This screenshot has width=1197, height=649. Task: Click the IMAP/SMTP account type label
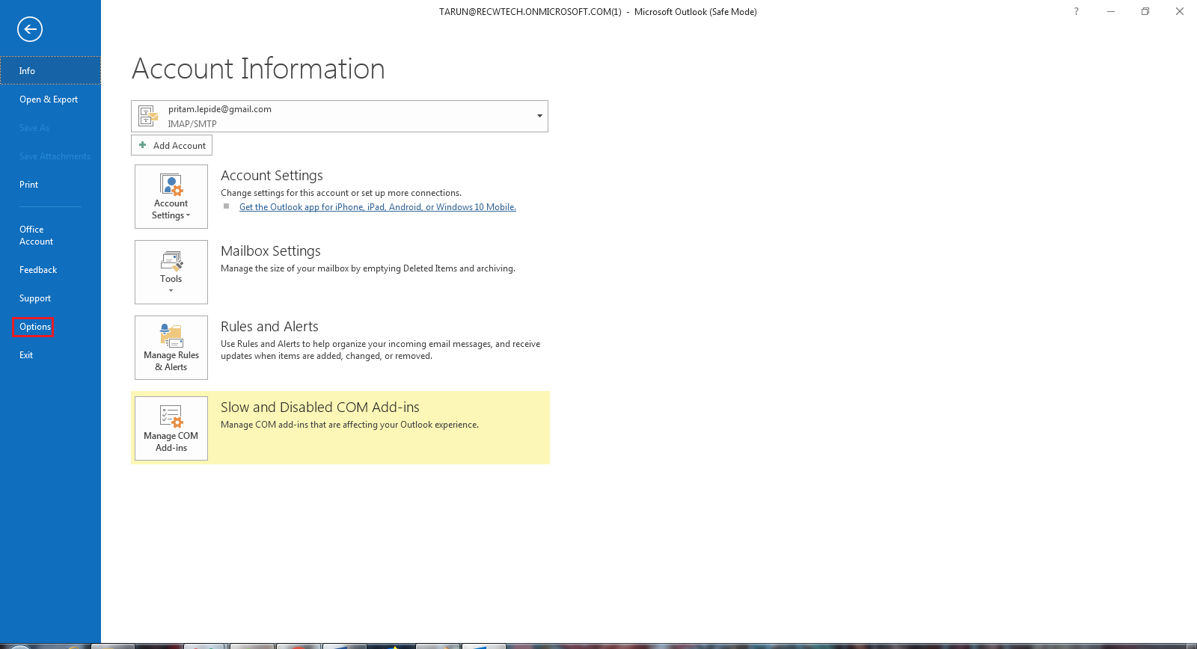click(x=192, y=124)
